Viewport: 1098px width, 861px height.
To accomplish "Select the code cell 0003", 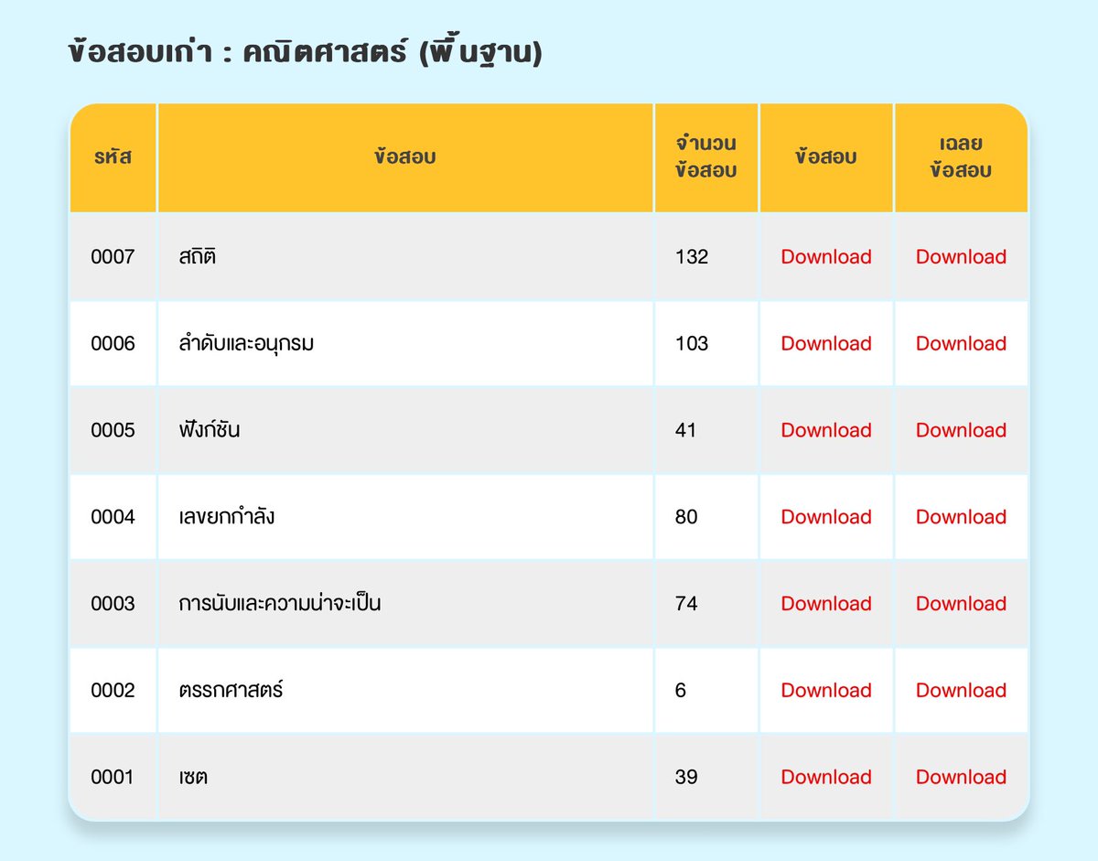I will [x=113, y=604].
